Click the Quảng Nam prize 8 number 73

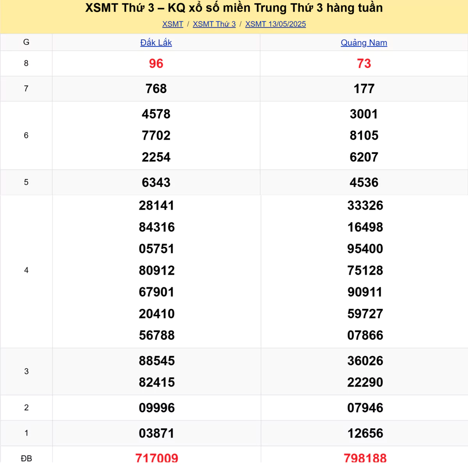coord(364,64)
